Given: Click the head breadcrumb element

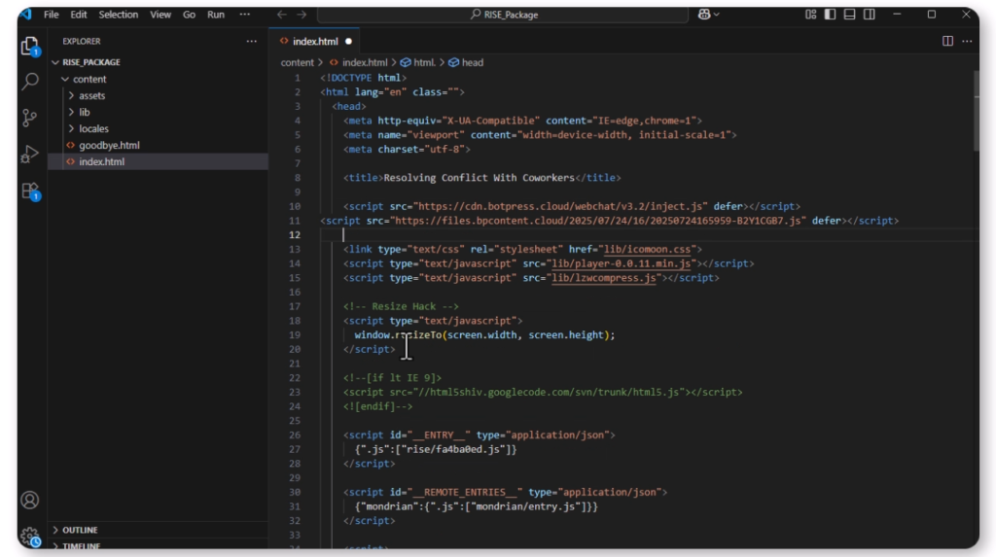Looking at the screenshot, I should coord(466,62).
